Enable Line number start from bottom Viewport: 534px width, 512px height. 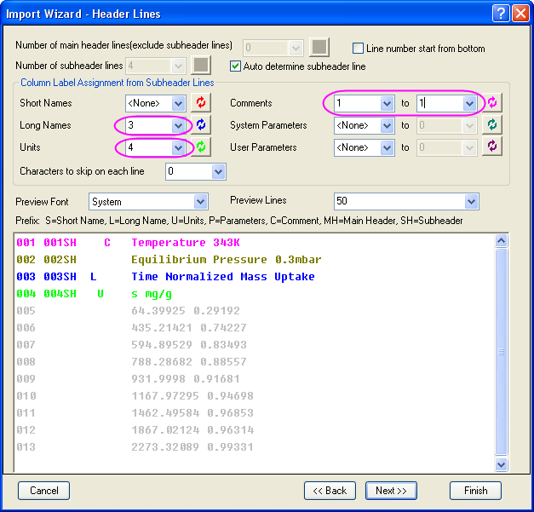pyautogui.click(x=359, y=49)
